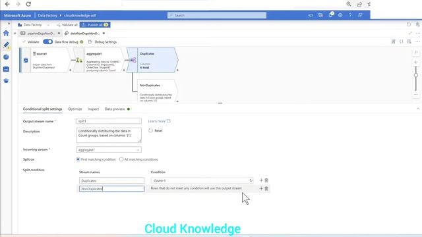Add a stream after the NonDuplicates row
The width and height of the screenshot is (422, 237).
pos(261,189)
